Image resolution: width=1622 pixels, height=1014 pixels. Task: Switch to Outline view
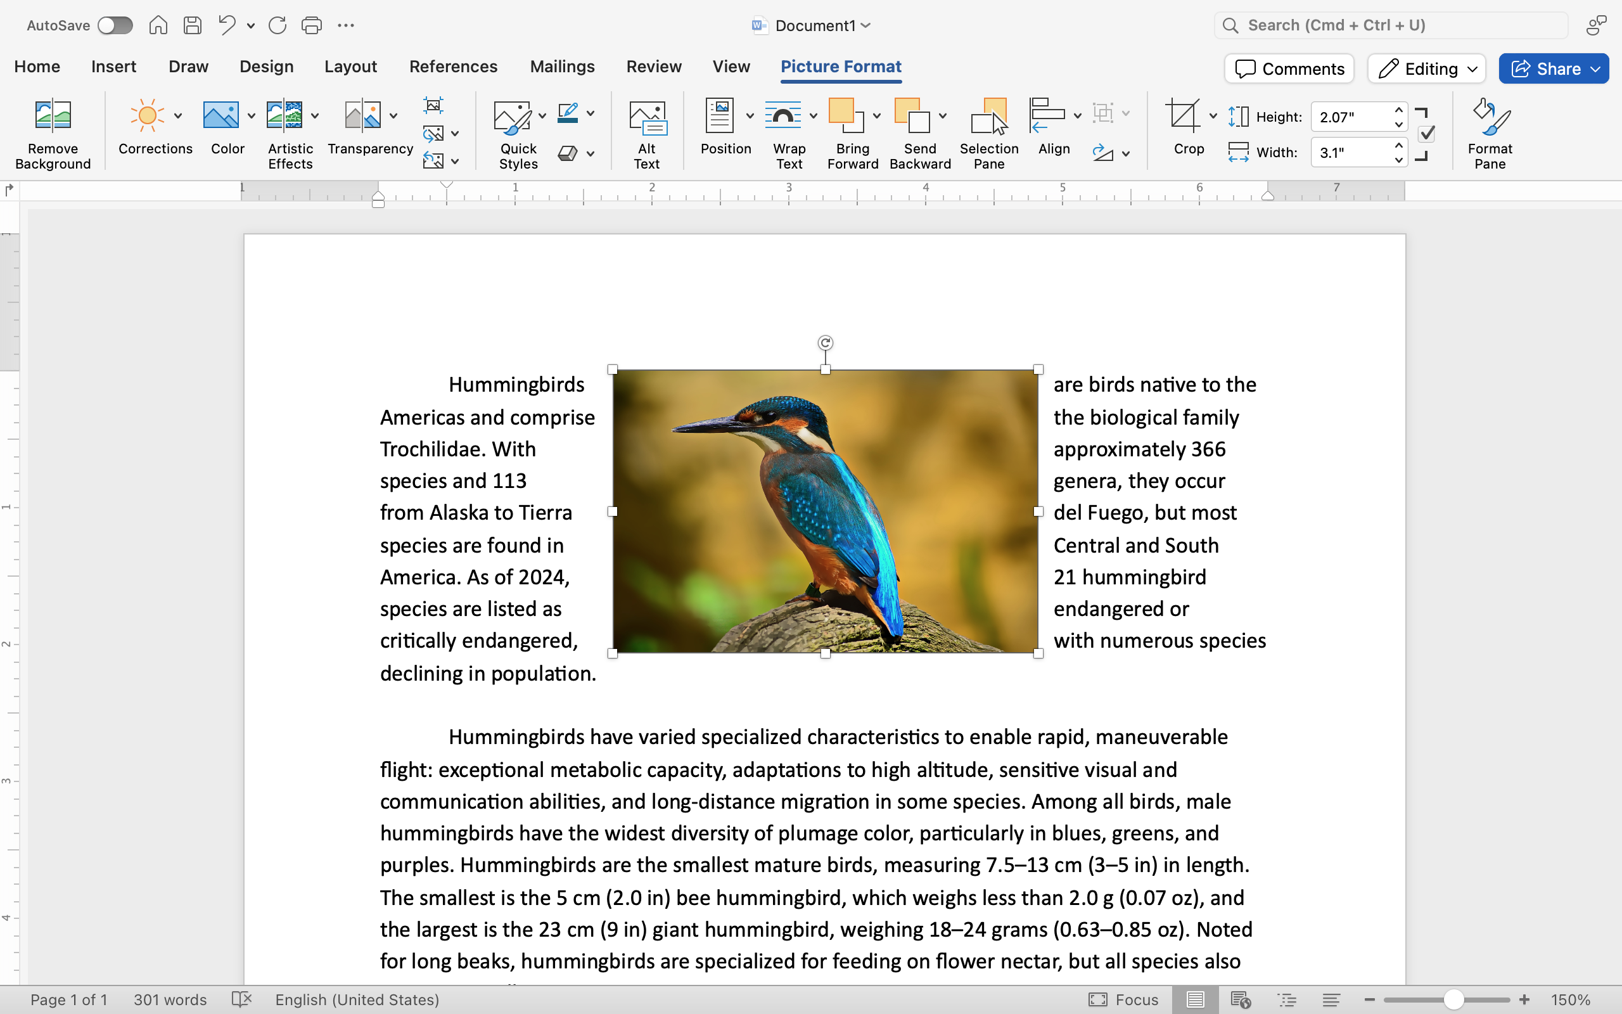coord(1287,1000)
